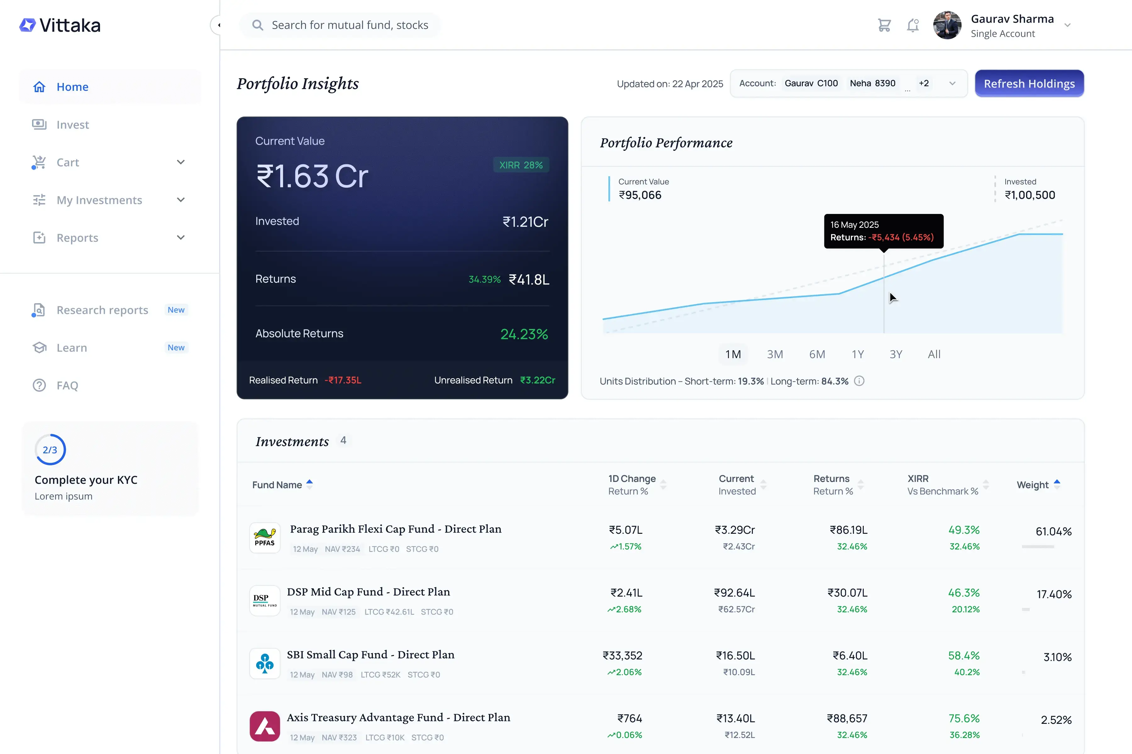Expand the My Investments submenu chevron
The height and width of the screenshot is (754, 1132).
181,200
